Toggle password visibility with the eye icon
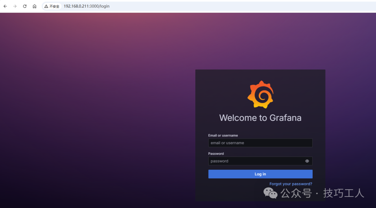Viewport: 376px width, 208px height. coord(307,161)
